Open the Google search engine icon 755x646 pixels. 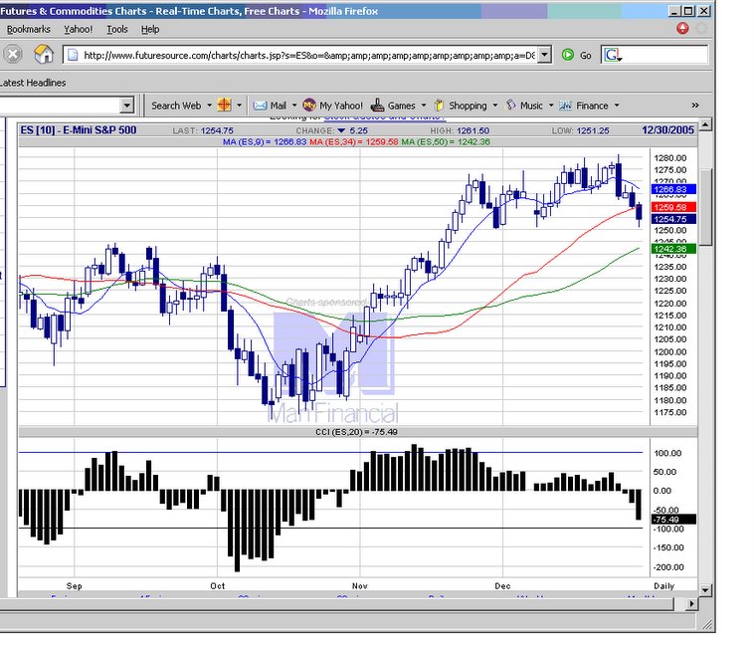pos(613,55)
